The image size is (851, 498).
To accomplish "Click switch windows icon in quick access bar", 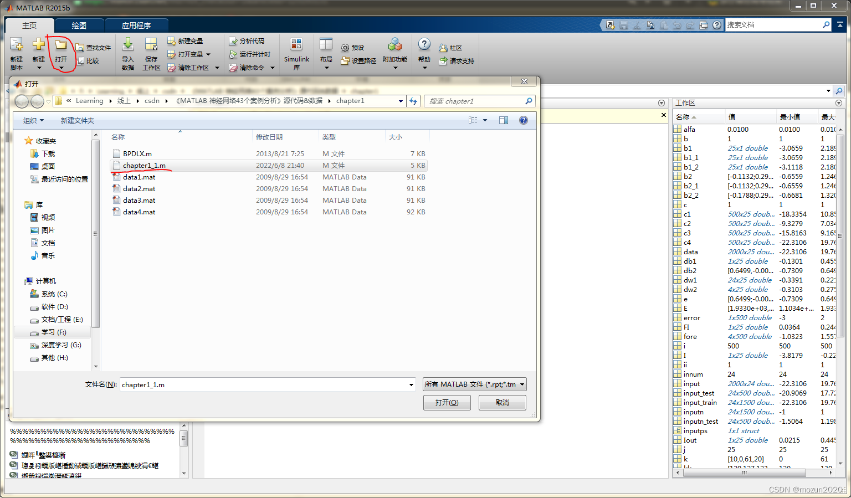I will (704, 25).
